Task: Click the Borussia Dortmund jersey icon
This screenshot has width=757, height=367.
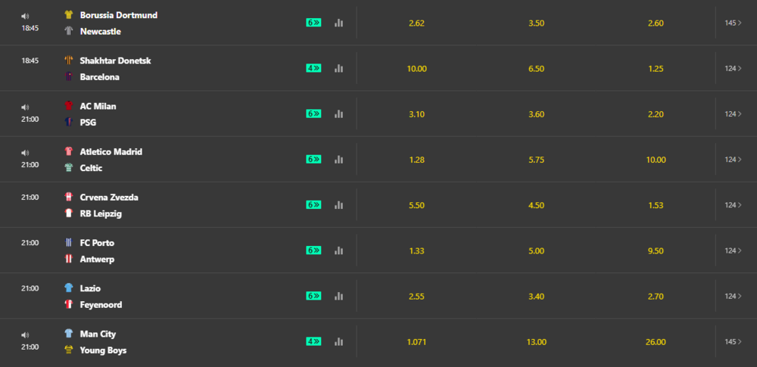Action: (69, 15)
